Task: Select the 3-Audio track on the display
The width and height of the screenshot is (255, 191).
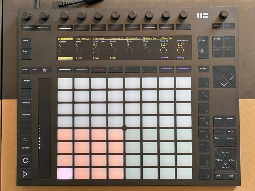Action: [96, 58]
